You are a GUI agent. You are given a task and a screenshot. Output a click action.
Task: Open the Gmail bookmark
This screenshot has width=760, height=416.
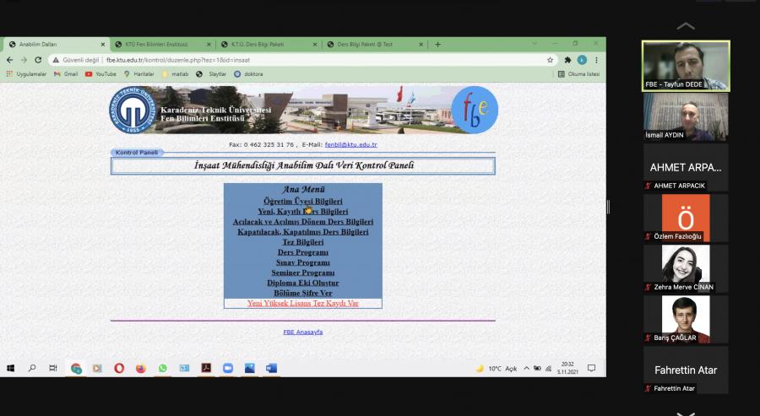click(x=66, y=74)
